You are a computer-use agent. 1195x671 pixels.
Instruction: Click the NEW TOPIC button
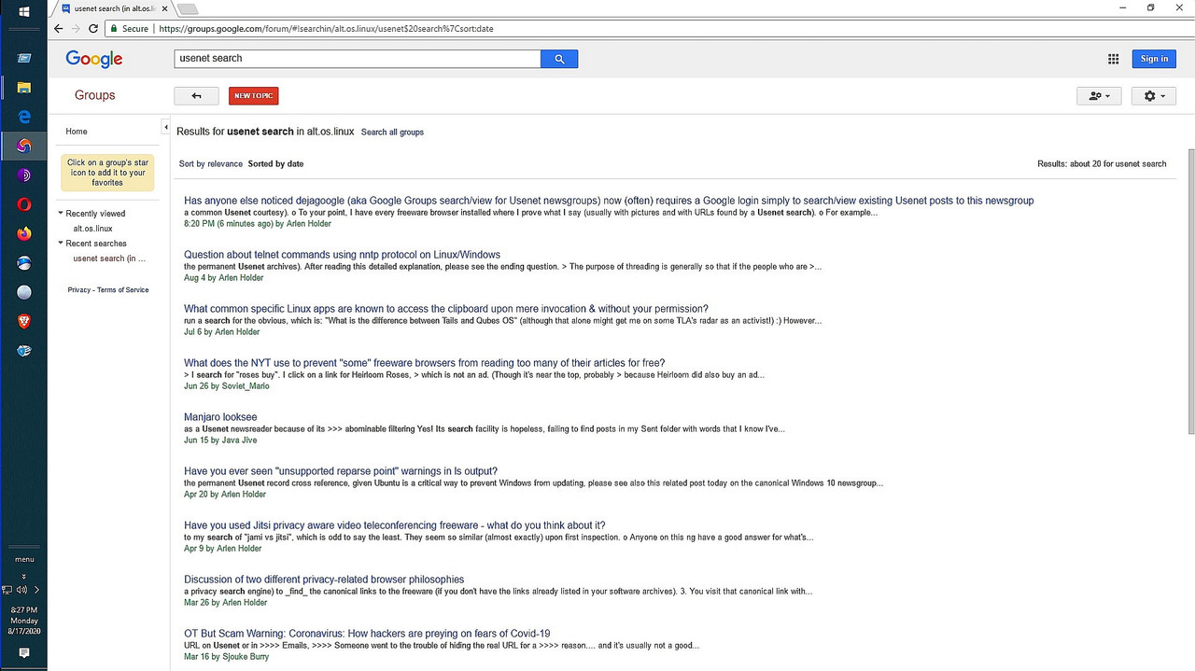[253, 96]
